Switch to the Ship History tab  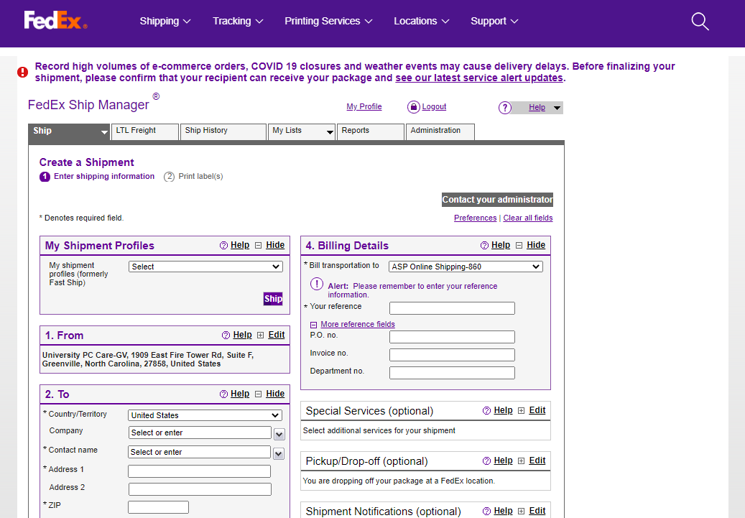pyautogui.click(x=223, y=131)
